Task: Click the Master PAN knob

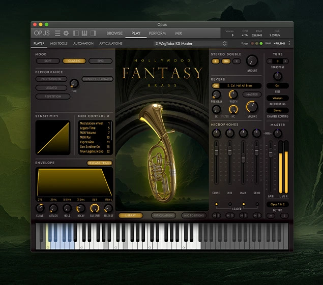Action: pyautogui.click(x=278, y=133)
